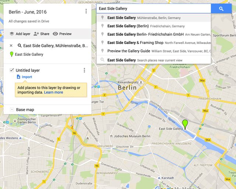
Task: Click the Karstadt shopping icon on map
Action: 159,178
